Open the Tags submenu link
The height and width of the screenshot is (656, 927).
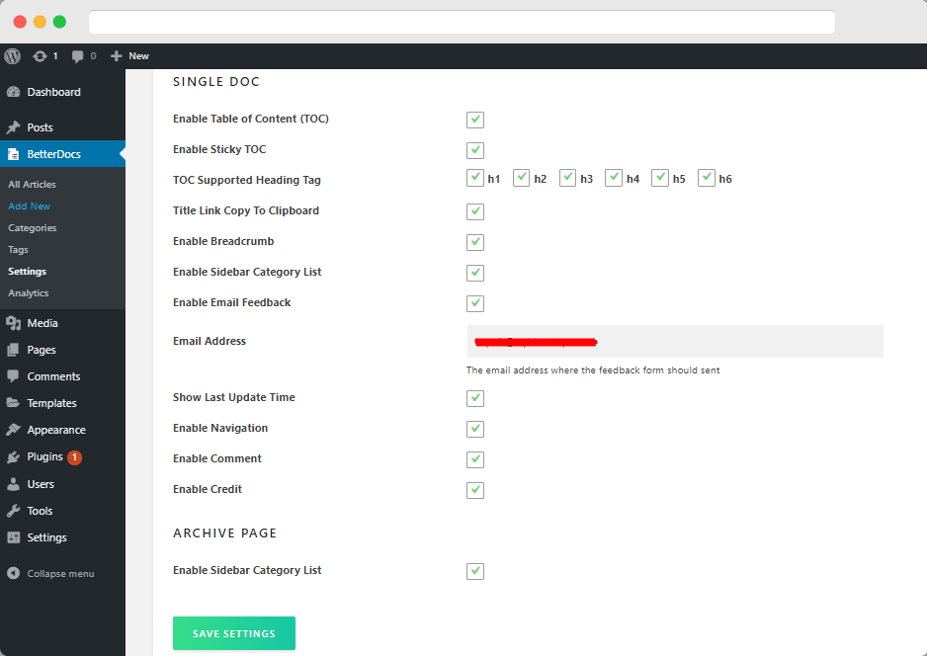tap(19, 250)
